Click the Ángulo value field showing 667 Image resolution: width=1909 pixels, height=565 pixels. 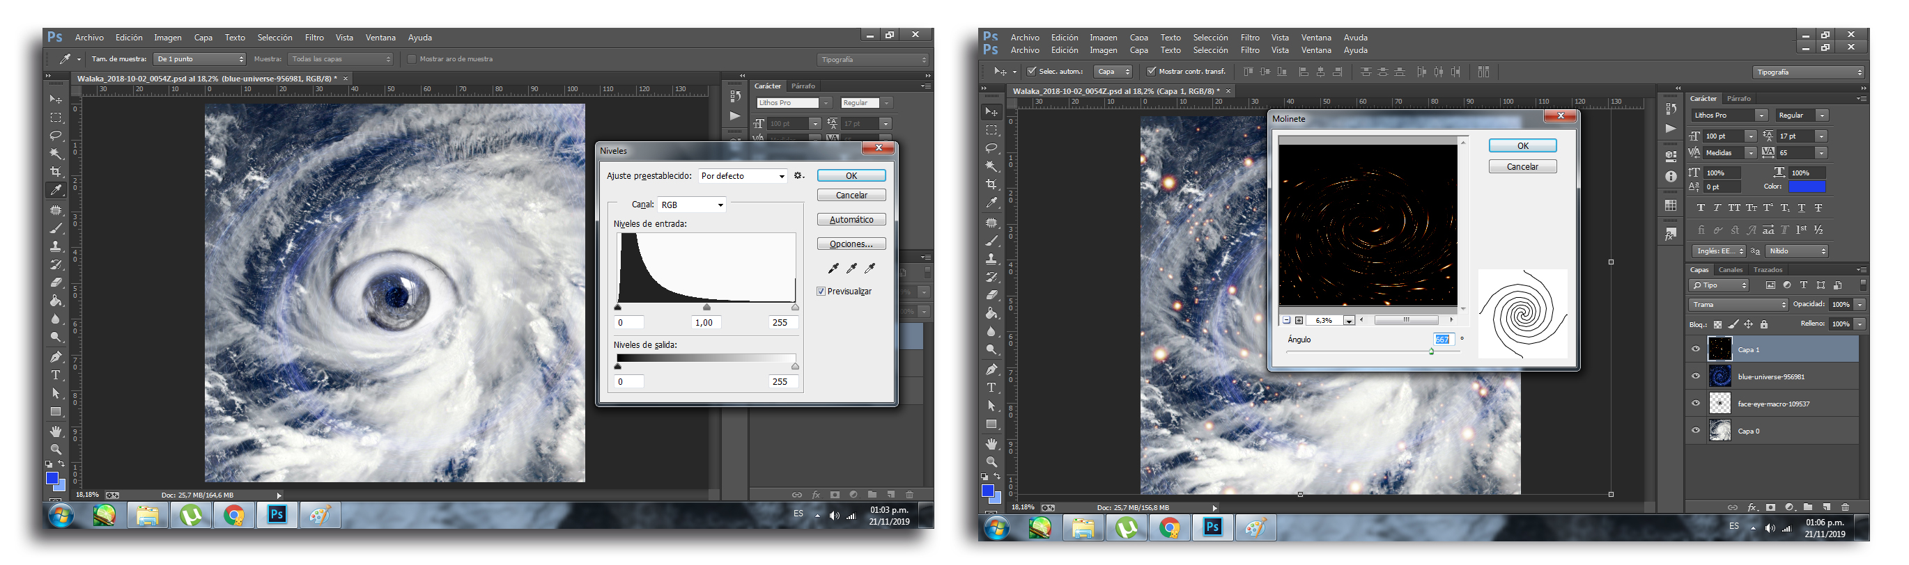pos(1443,339)
